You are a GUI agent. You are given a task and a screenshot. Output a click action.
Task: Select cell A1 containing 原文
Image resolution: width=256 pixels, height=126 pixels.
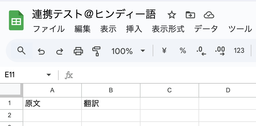[x=52, y=104]
